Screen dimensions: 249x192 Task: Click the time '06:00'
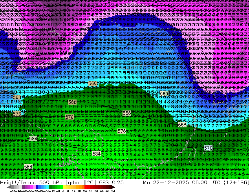coord(200,182)
